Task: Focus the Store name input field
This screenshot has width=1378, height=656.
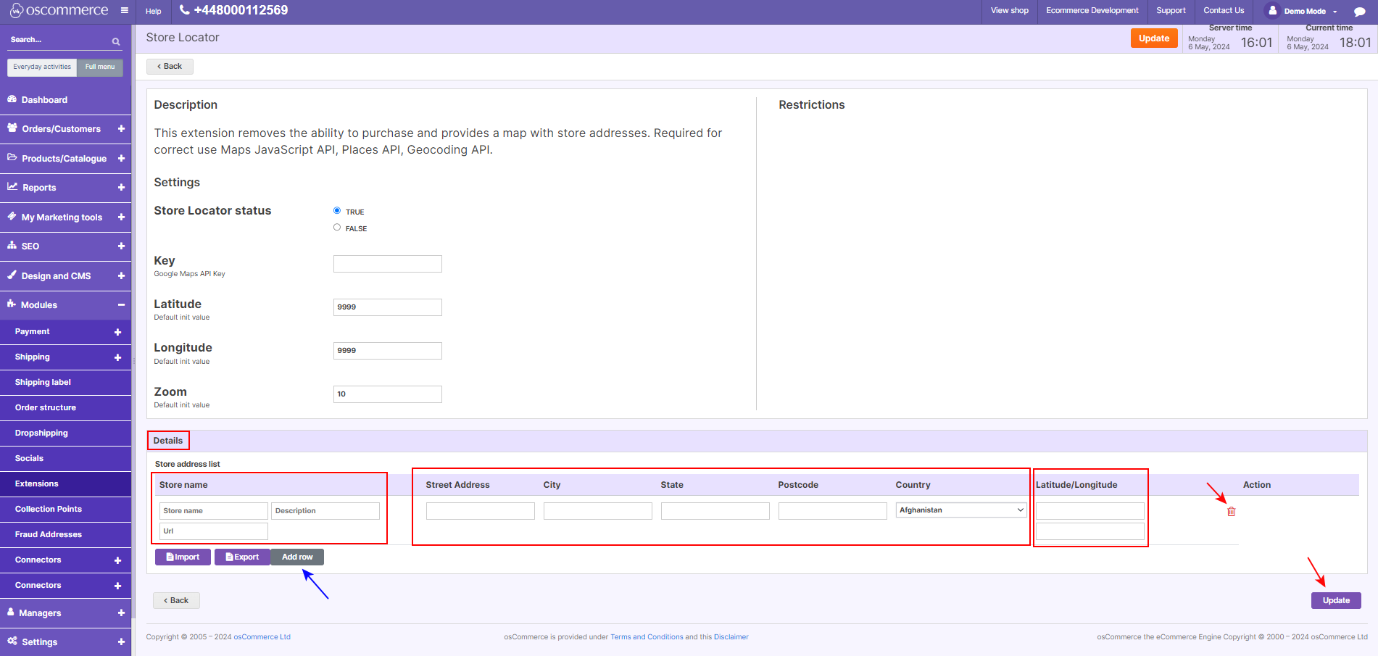Action: [214, 511]
